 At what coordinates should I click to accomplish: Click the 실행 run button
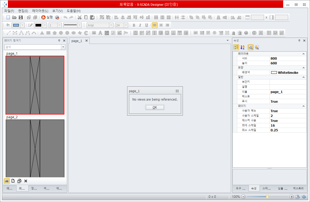tap(47, 17)
